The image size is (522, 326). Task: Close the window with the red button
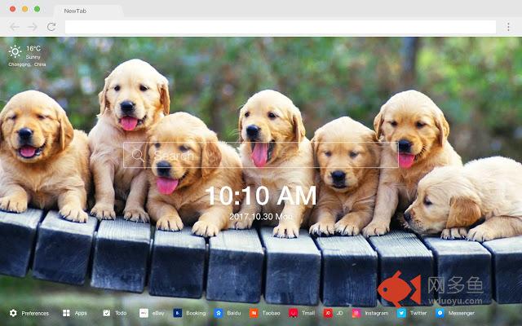click(13, 9)
